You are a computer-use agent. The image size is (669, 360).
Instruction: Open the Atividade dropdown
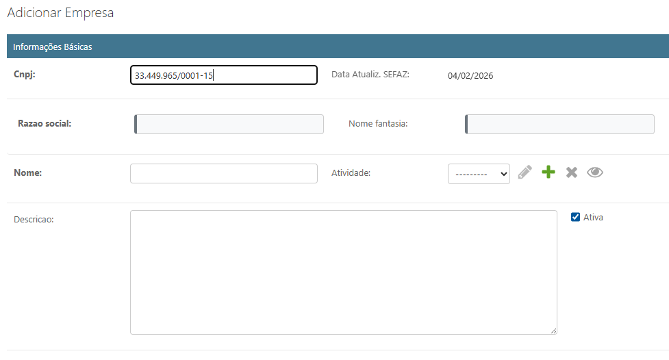479,174
